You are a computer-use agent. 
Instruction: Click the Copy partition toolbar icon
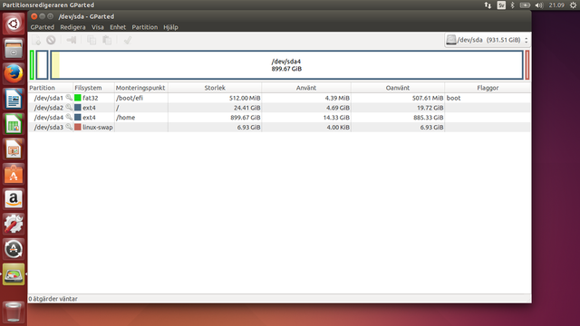click(x=92, y=40)
